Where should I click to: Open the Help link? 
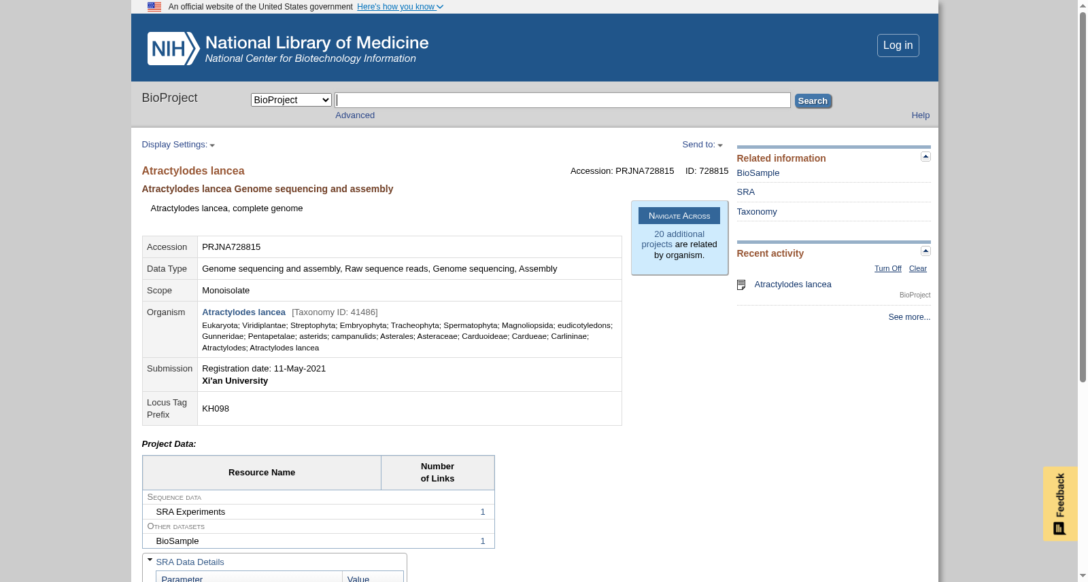(x=921, y=115)
